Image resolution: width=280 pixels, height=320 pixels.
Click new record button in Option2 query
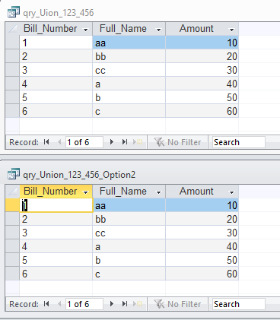coord(138,304)
